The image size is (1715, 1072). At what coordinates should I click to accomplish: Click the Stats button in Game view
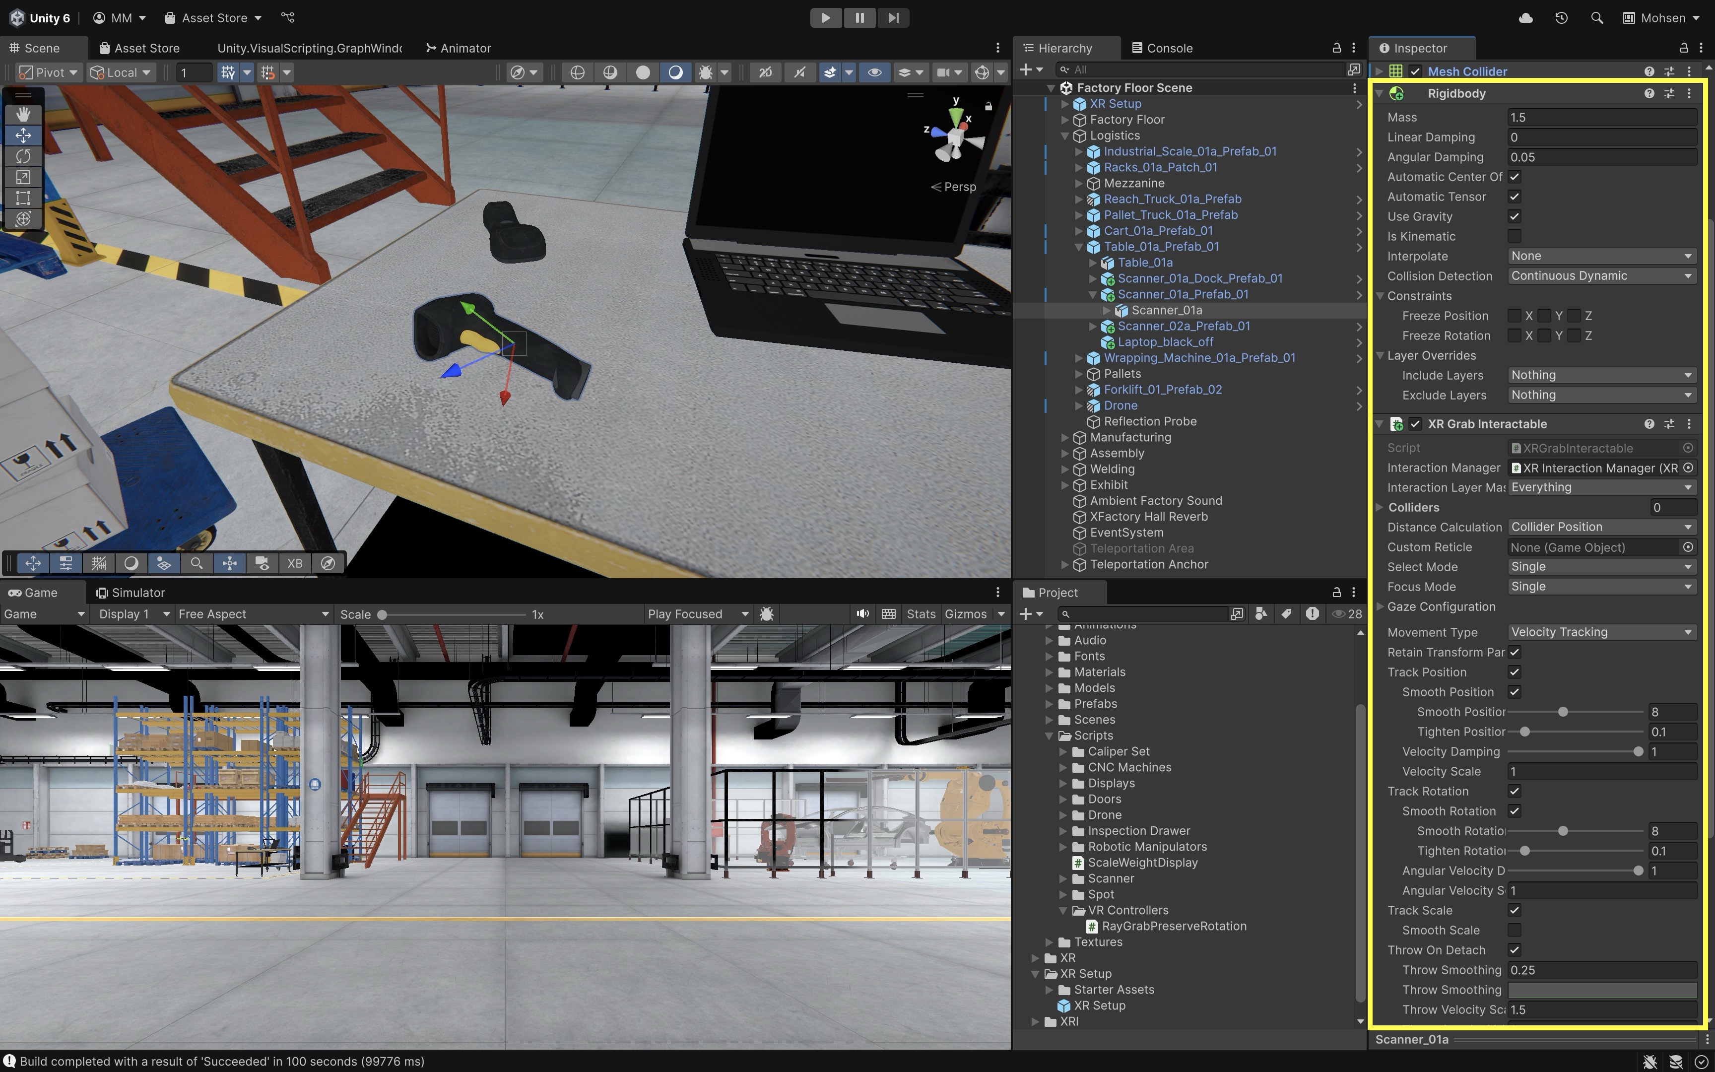(921, 614)
